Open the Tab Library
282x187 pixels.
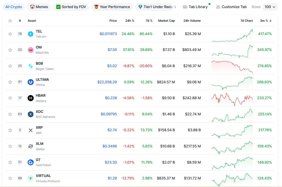tap(195, 7)
